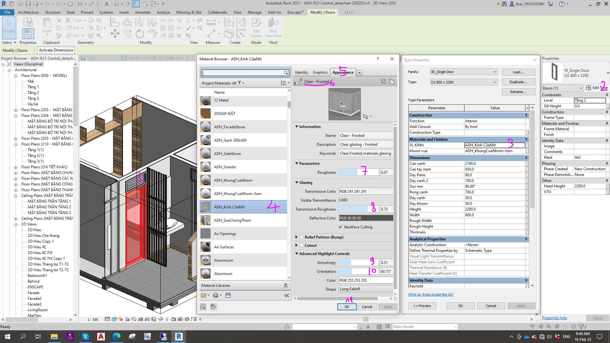Viewport: 610px width, 343px height.
Task: Activate the Modify tool
Action: [x=9, y=28]
